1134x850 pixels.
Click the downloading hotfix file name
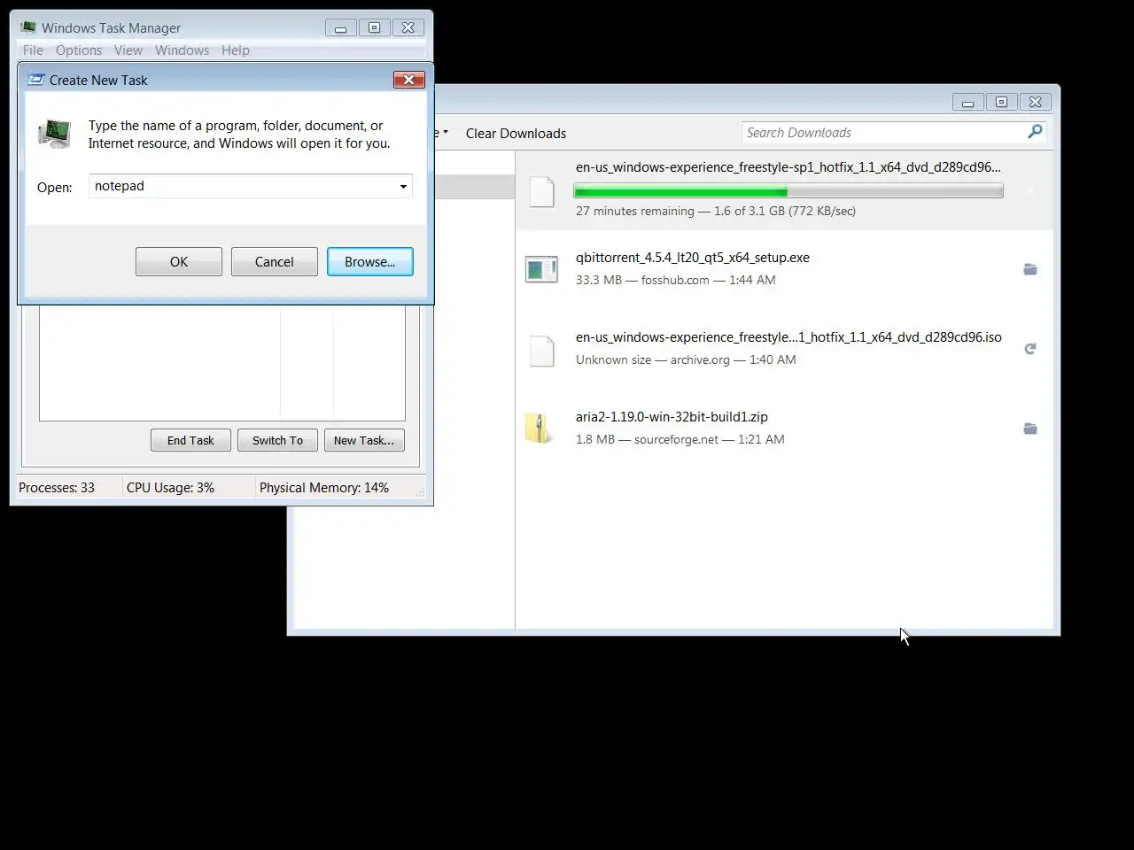pyautogui.click(x=788, y=166)
